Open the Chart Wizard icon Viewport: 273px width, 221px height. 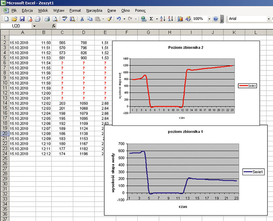click(180, 18)
